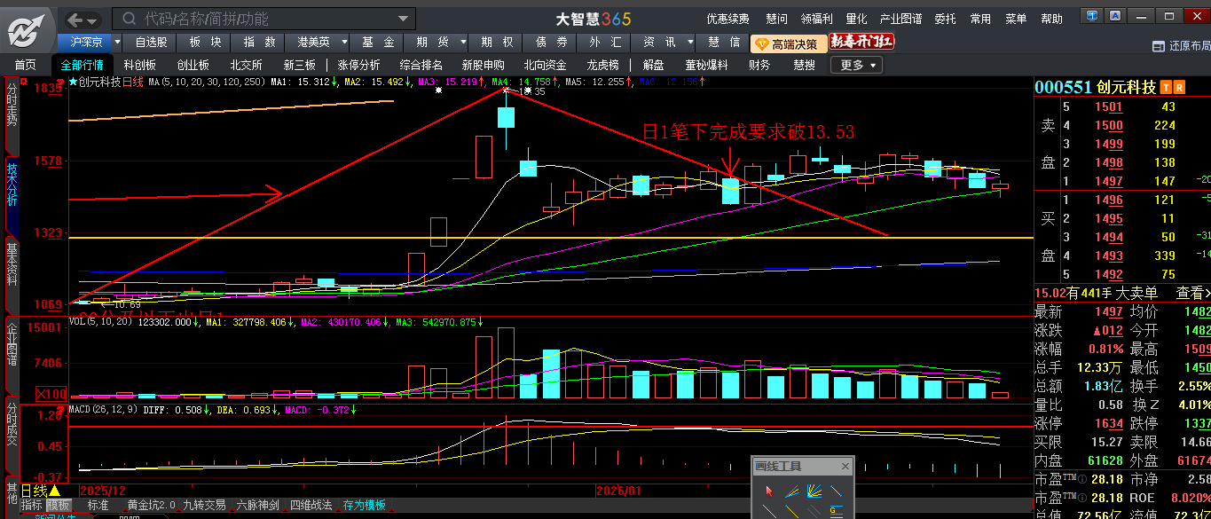Image resolution: width=1211 pixels, height=519 pixels.
Task: Apply the 九转交易 template
Action: [205, 505]
